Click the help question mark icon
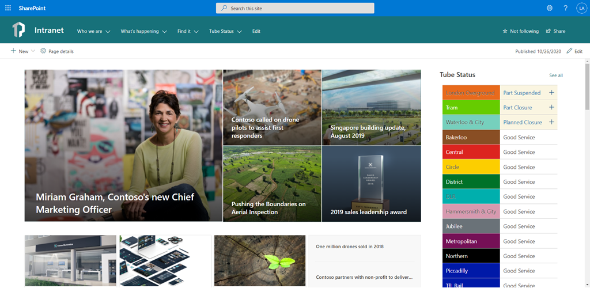The image size is (590, 288). [x=566, y=8]
